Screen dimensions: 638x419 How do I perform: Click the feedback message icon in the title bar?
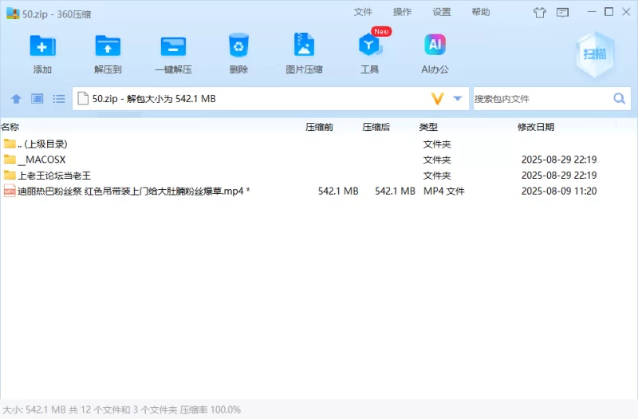pos(563,13)
